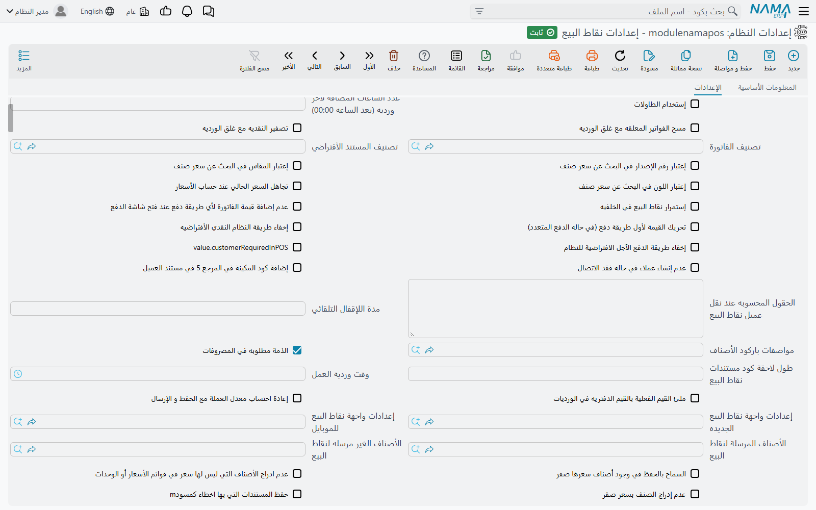The image size is (816, 510).
Task: Open time picker for وقت وردية العمل
Action: coord(18,374)
